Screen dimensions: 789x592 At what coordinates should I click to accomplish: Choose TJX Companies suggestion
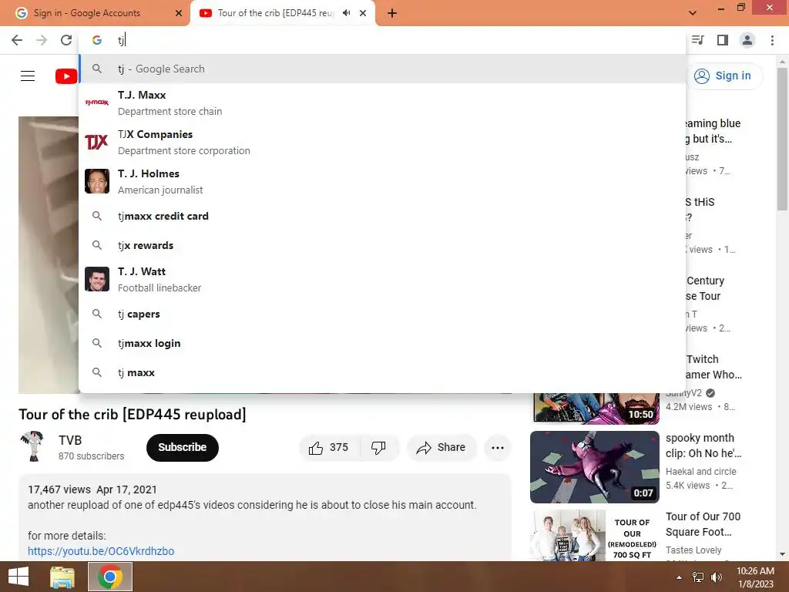click(382, 142)
